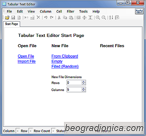Click the Empty new file link
Image resolution: width=146 pixels, height=136 pixels.
[x=57, y=61]
